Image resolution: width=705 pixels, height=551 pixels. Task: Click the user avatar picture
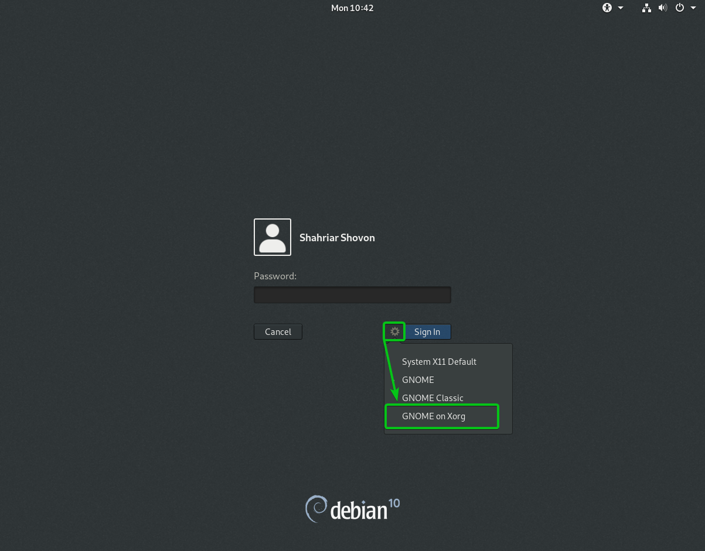tap(273, 237)
